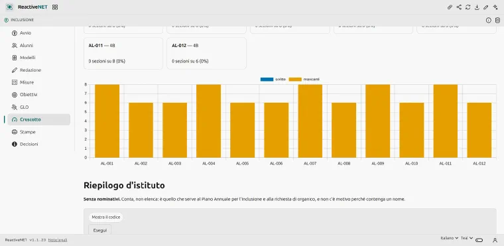Viewport: 504px width, 246px height.
Task: Click the v1.1.23 version text
Action: (38, 240)
